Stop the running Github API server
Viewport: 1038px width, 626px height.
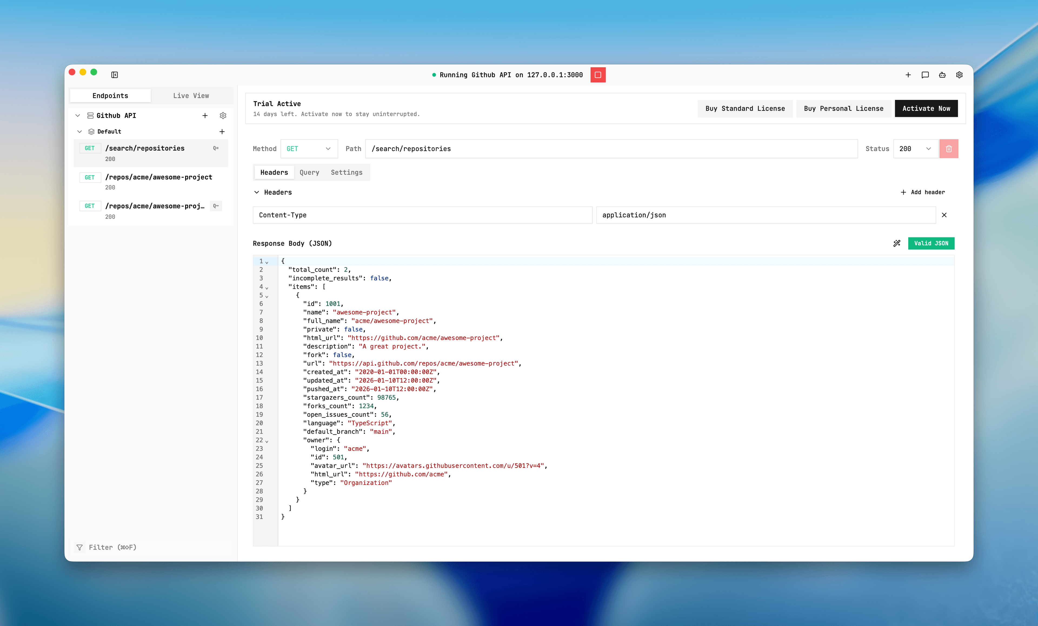click(598, 75)
